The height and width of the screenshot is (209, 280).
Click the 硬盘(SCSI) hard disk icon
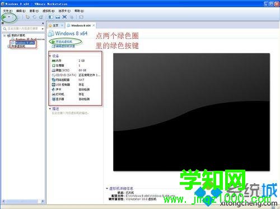pos(54,70)
